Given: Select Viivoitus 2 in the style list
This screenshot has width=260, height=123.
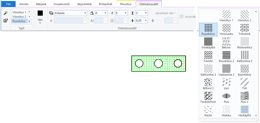Looking at the screenshot, I should coord(19,17).
